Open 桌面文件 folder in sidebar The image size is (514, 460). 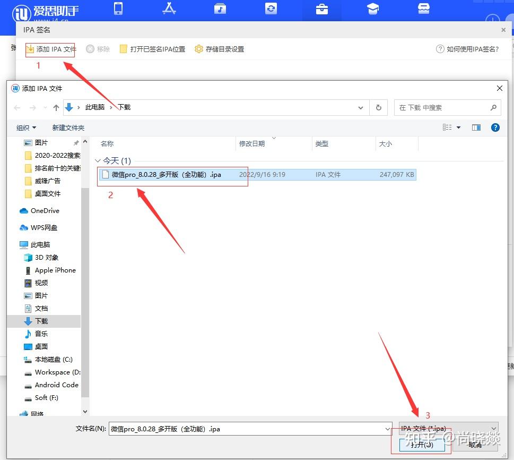tap(42, 194)
